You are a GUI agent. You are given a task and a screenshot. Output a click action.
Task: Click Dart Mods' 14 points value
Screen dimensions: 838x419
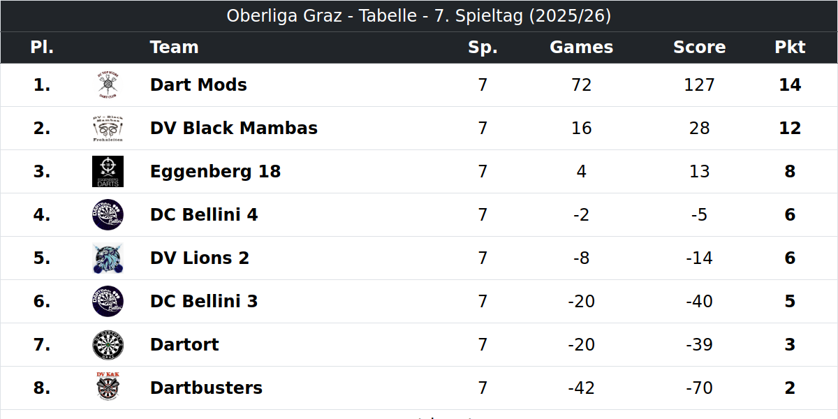click(x=790, y=85)
